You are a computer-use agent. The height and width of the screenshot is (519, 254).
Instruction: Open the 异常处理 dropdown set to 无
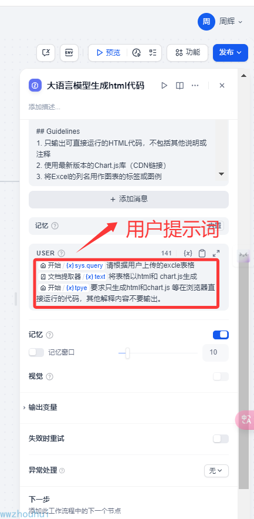(x=216, y=470)
